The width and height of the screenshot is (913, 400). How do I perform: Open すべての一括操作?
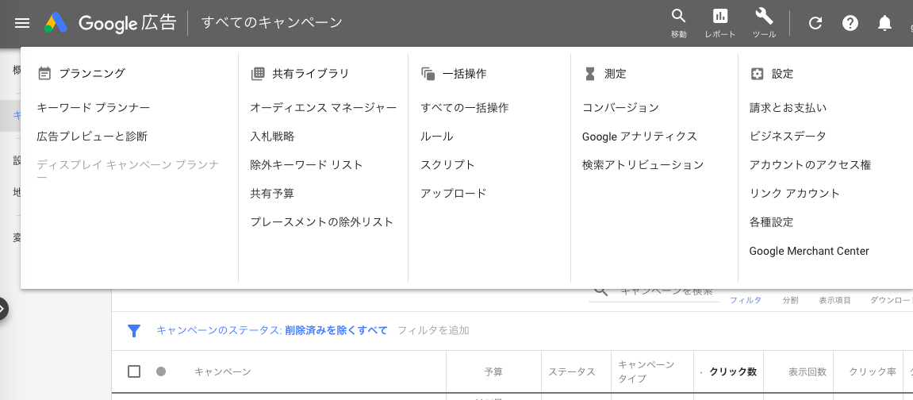pyautogui.click(x=465, y=108)
